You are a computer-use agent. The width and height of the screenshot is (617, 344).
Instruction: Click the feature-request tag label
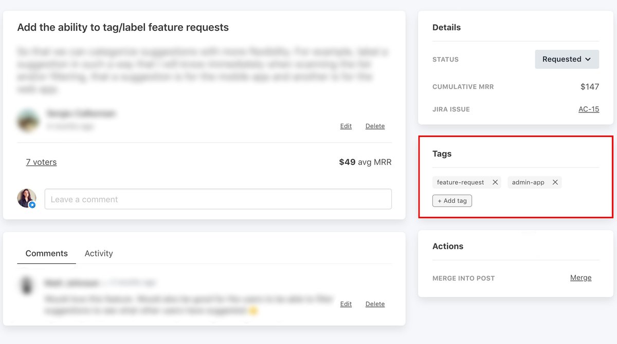tap(461, 182)
